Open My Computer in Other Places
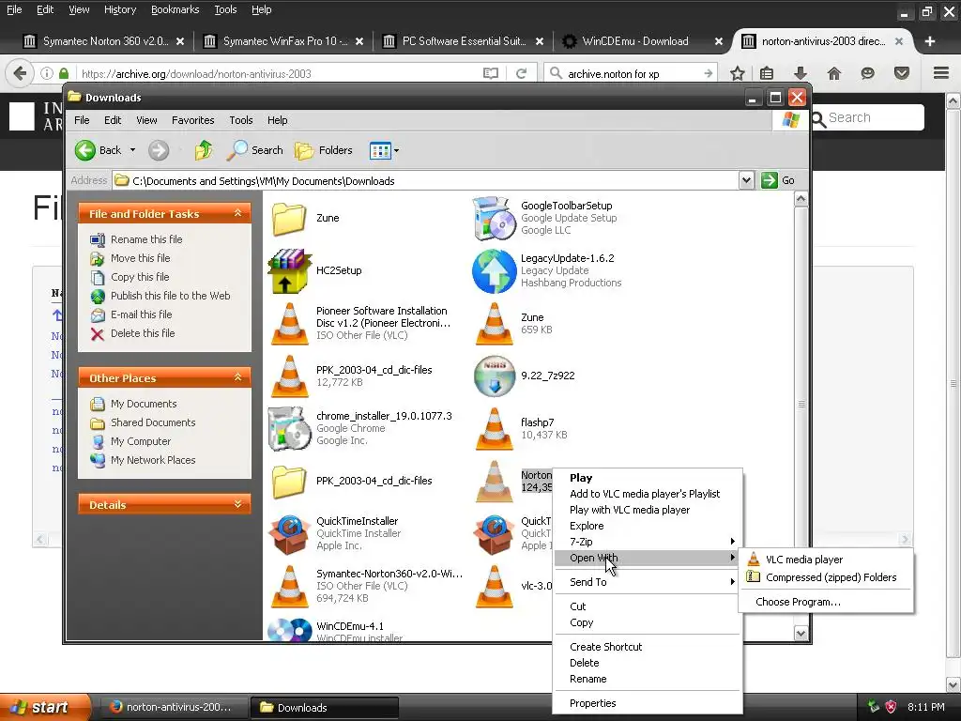 [x=141, y=441]
